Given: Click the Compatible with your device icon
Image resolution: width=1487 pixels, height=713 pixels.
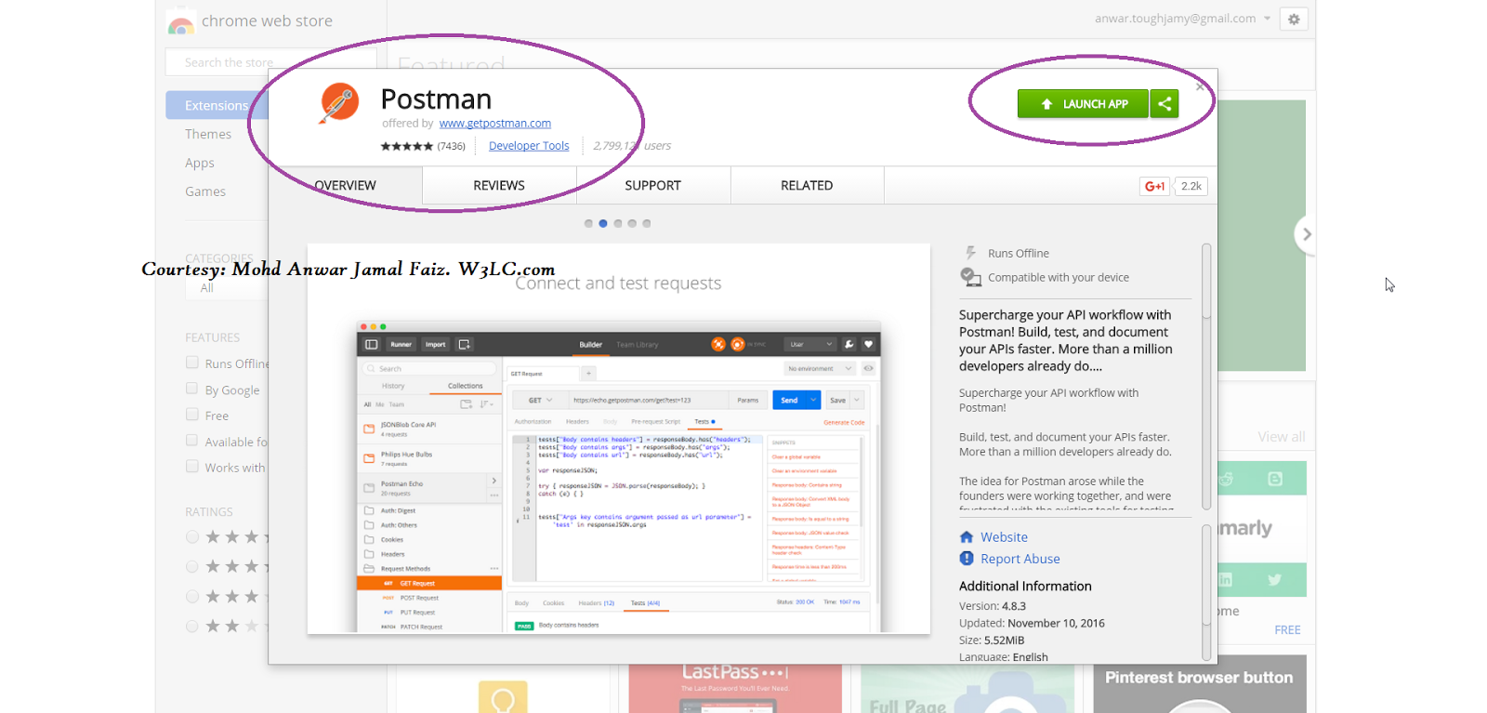Looking at the screenshot, I should tap(970, 277).
